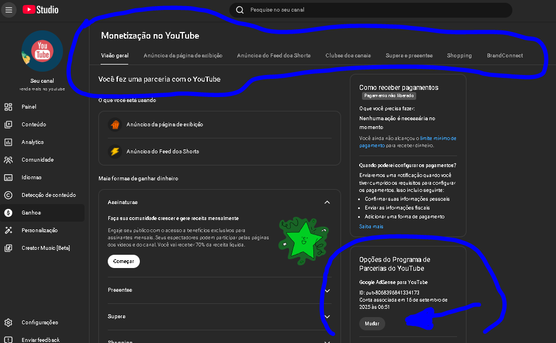Click the Painel dashboard icon
The height and width of the screenshot is (343, 556).
tap(8, 107)
